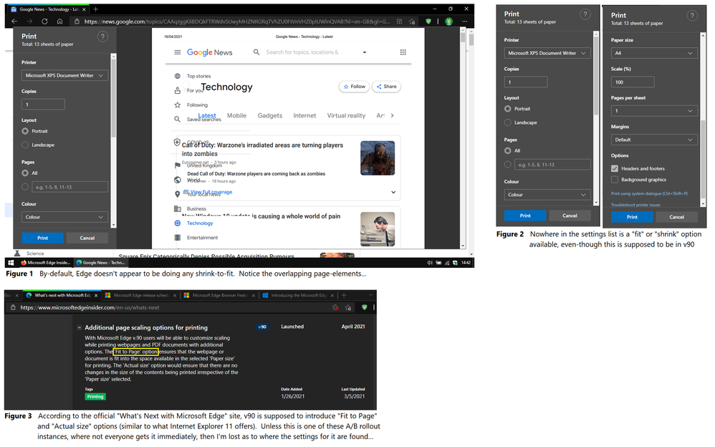Screen dimensions: 715x447
Task: Switch to the Microsoft Edge release schedule tab
Action: coord(141,295)
